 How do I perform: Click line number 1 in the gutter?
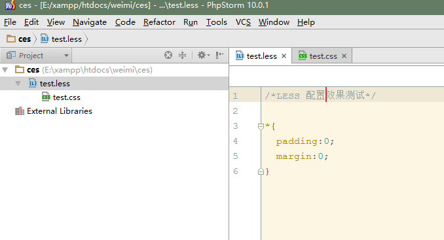click(x=235, y=96)
